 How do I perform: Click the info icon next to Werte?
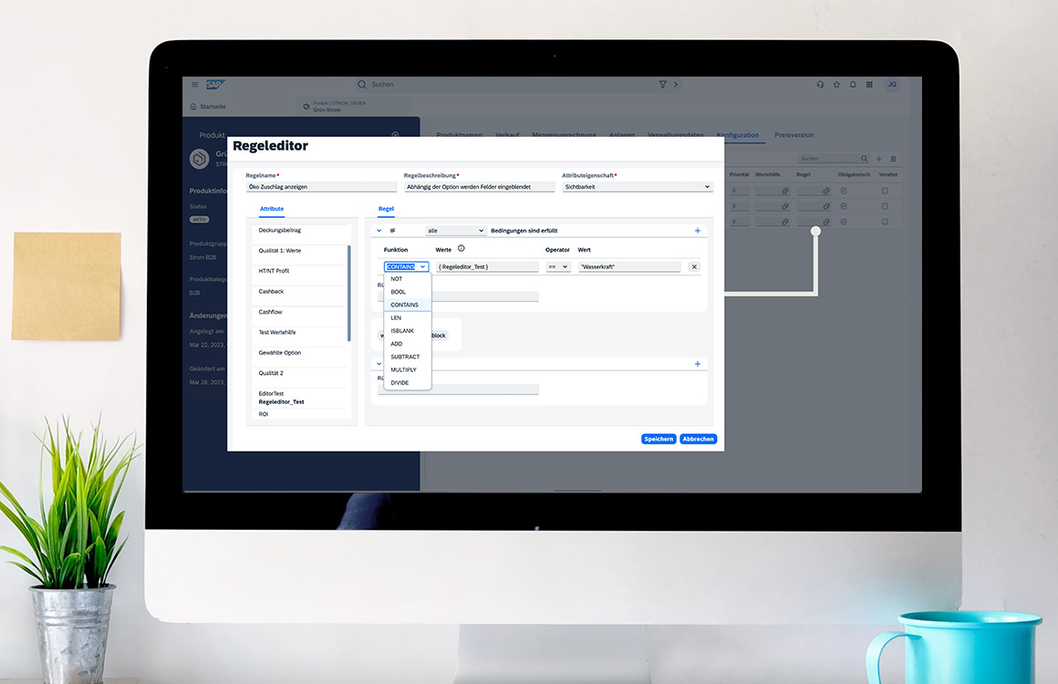coord(461,248)
